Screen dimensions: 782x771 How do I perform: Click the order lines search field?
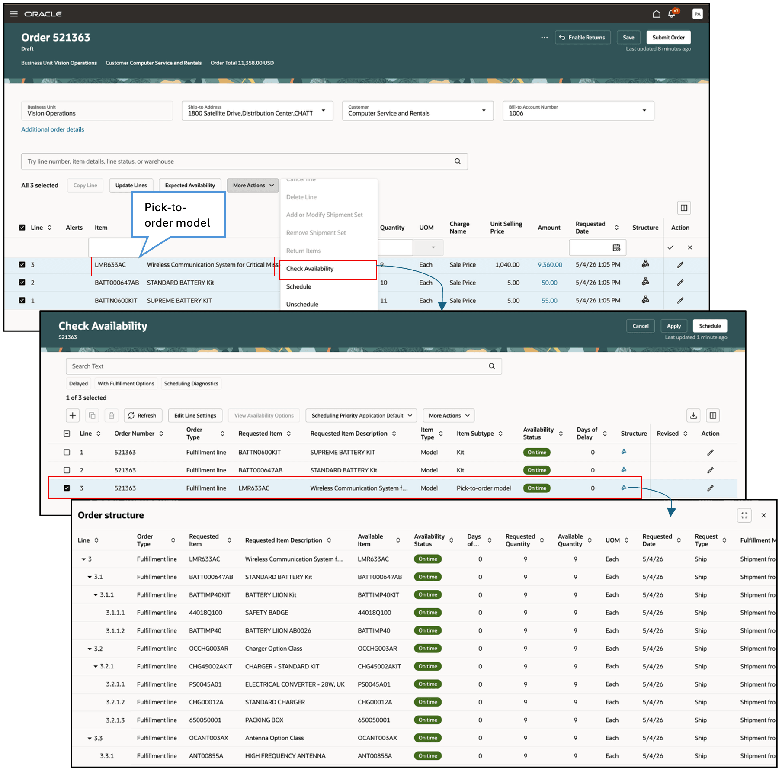244,161
